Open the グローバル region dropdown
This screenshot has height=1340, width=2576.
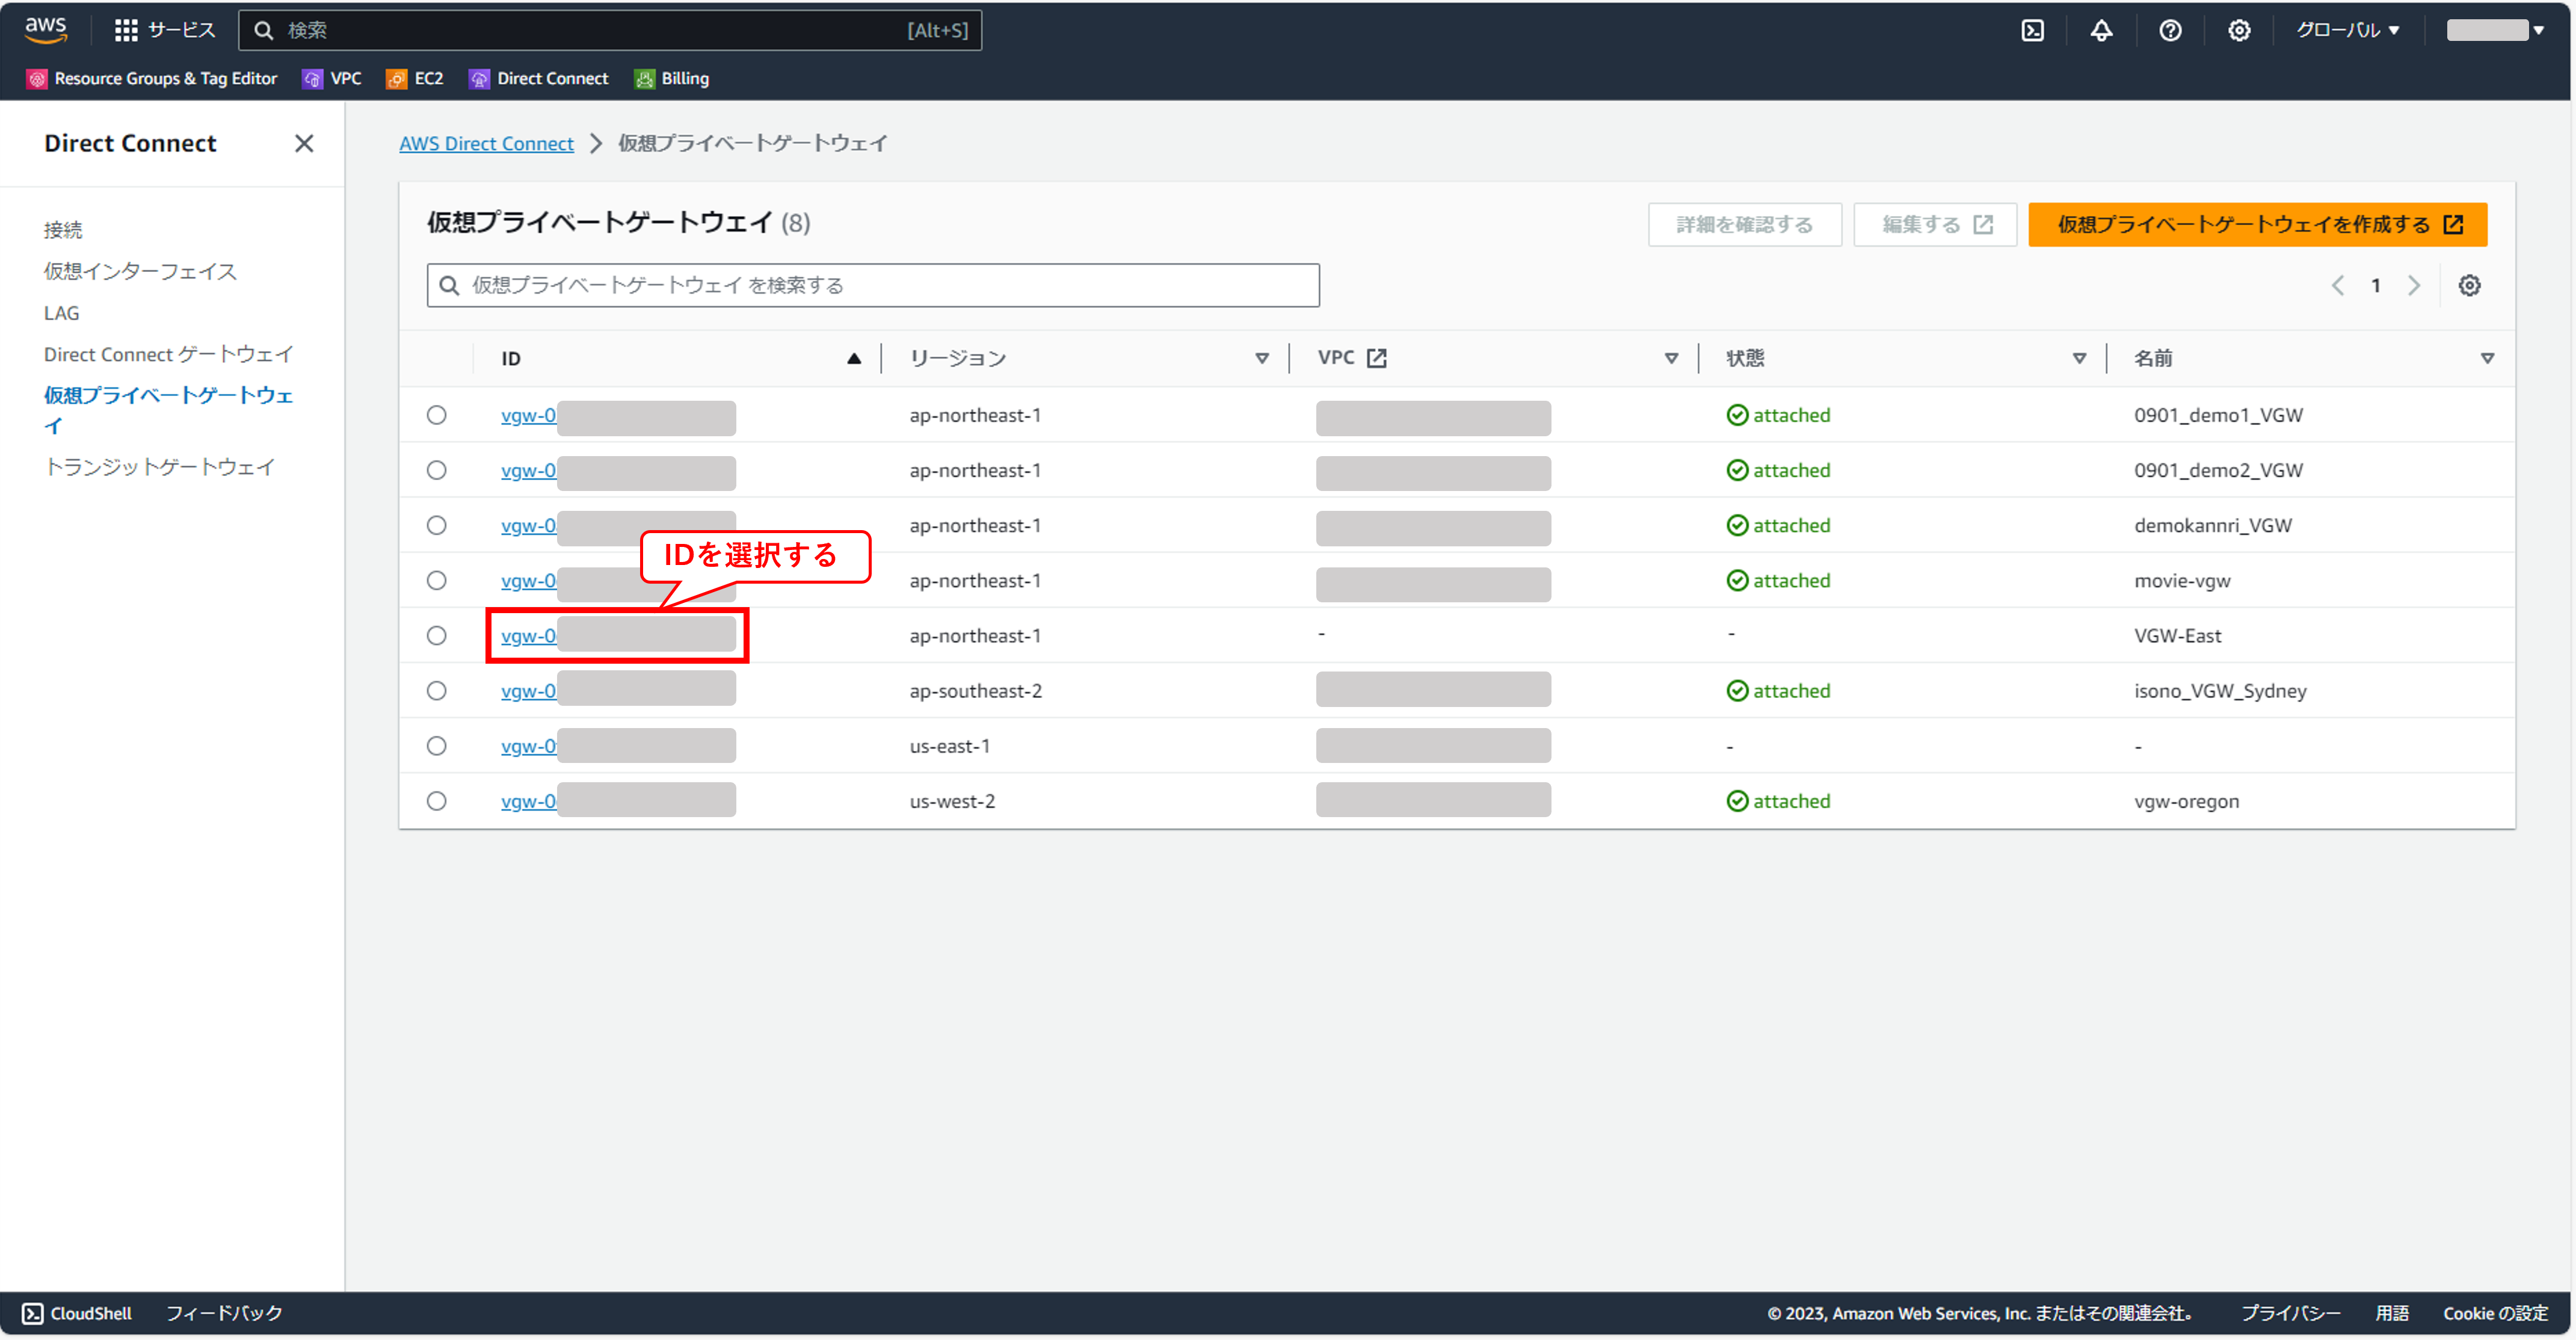(x=2346, y=30)
